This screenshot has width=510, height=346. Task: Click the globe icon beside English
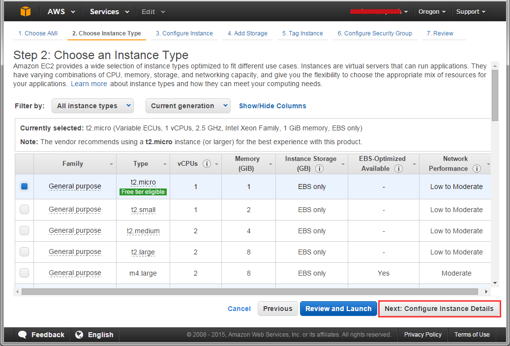(79, 335)
